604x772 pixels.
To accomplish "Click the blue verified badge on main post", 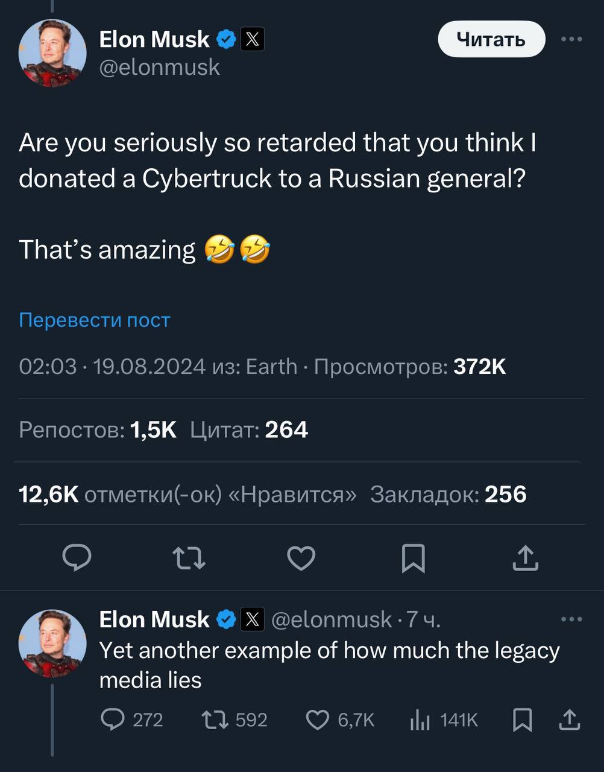I will click(226, 40).
